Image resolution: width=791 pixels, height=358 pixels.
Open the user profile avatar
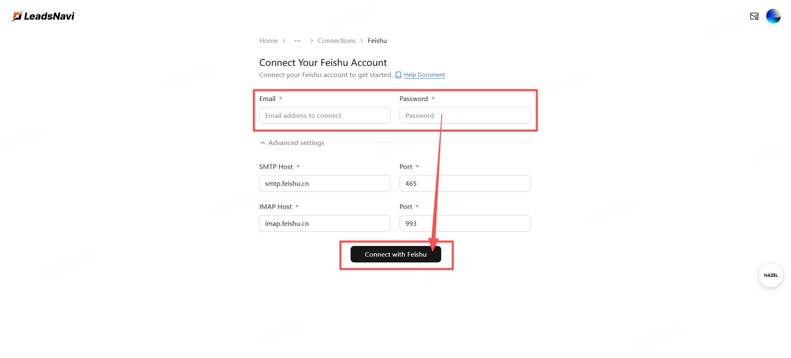click(773, 16)
